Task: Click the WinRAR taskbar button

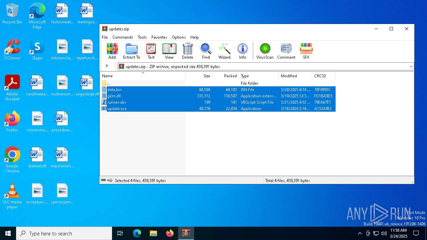Action: (x=186, y=233)
